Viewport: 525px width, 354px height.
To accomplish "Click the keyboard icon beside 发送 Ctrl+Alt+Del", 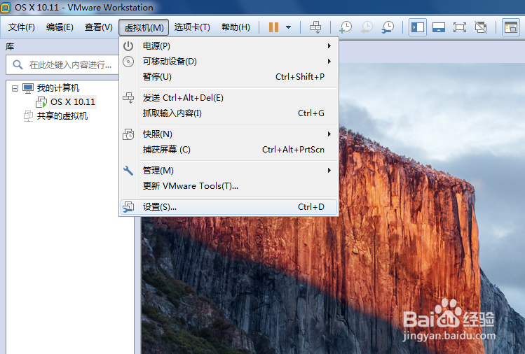I will 128,98.
